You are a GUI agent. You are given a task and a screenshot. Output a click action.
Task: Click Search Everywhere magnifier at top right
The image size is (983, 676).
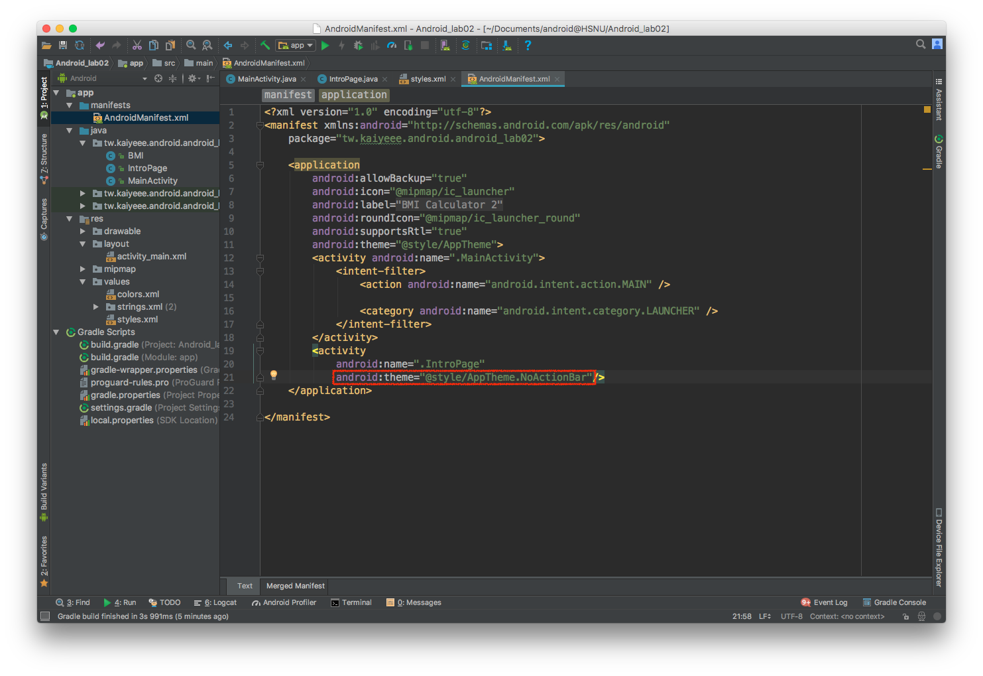[921, 44]
